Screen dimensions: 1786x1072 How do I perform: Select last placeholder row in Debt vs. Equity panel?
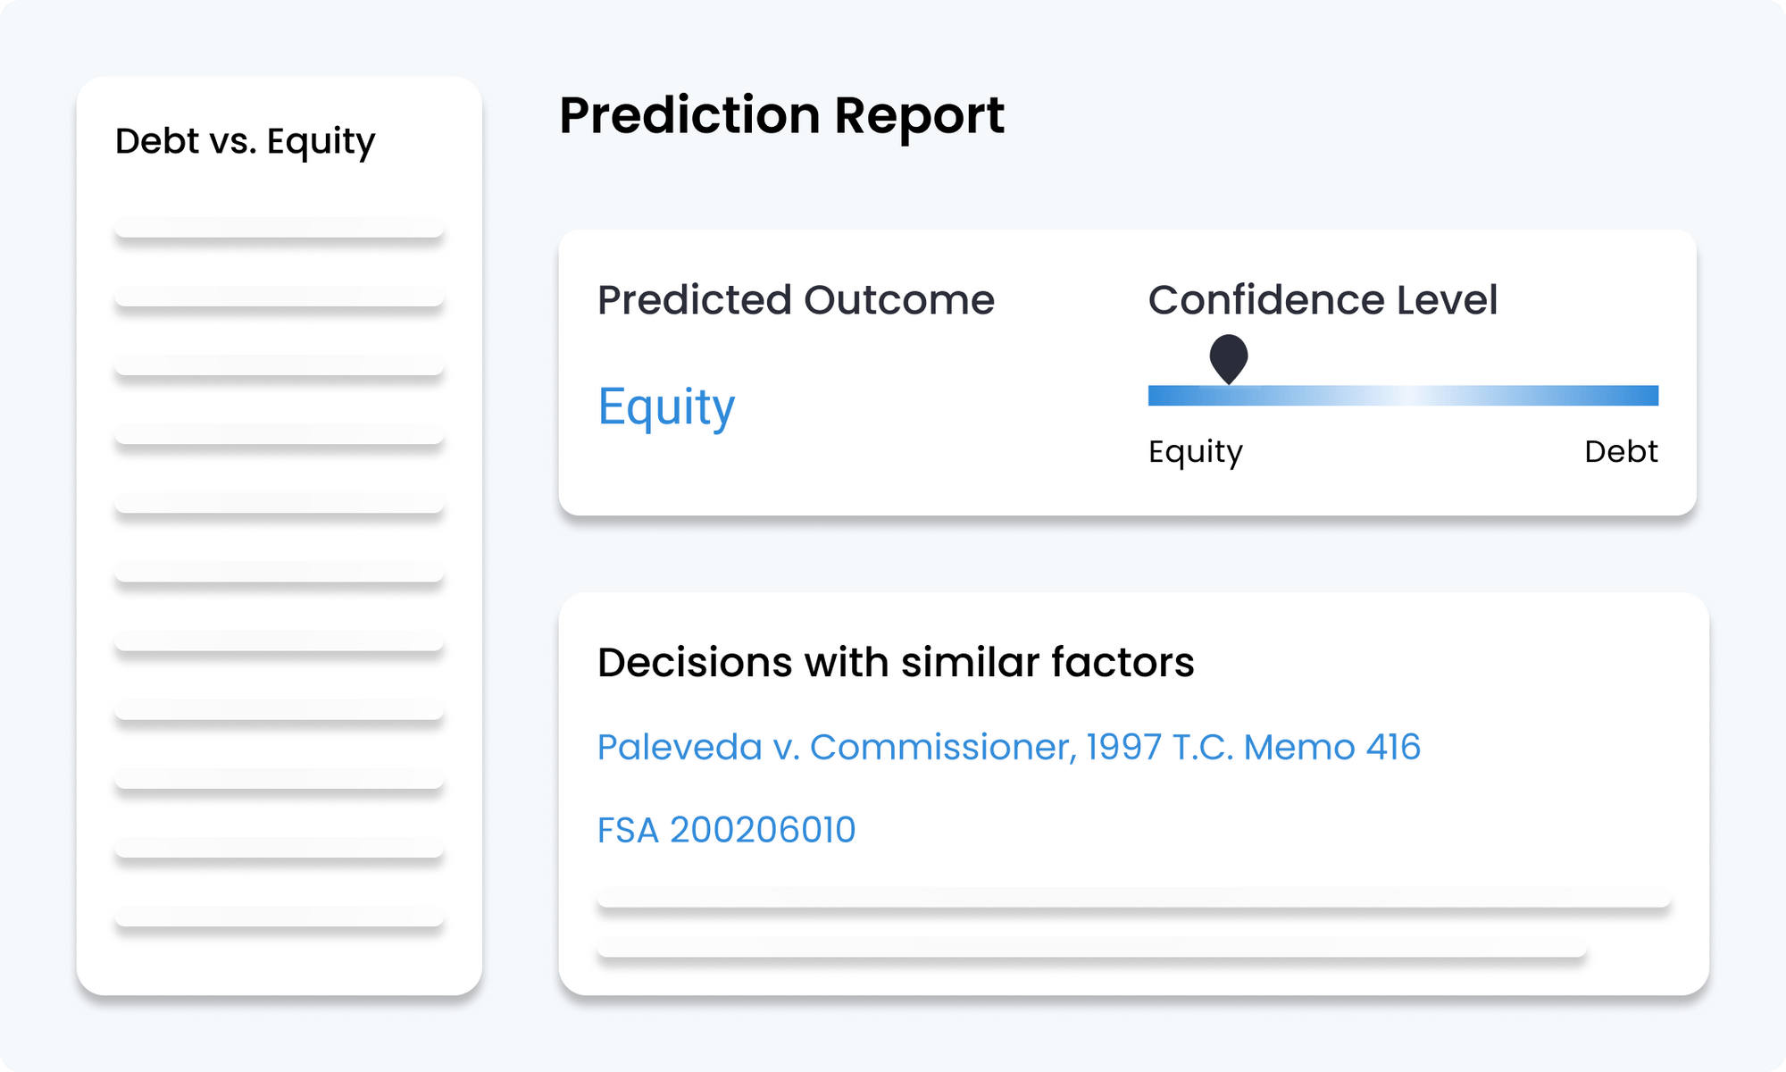[280, 917]
